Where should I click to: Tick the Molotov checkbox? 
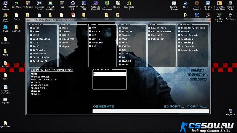click(x=179, y=32)
